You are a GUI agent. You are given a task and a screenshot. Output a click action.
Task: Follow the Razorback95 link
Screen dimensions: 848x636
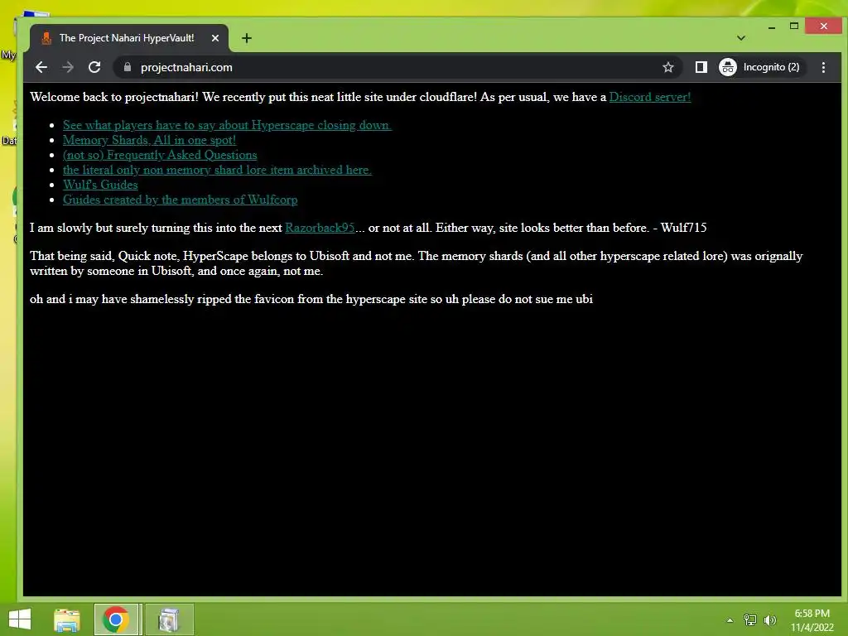(320, 228)
